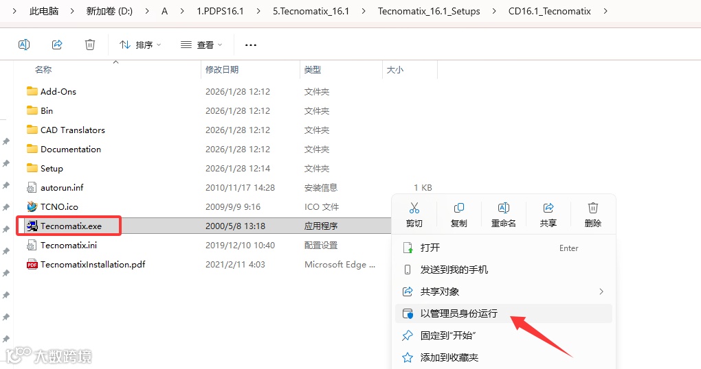Click the 安装信息 type cell
701x369 pixels.
pos(320,187)
